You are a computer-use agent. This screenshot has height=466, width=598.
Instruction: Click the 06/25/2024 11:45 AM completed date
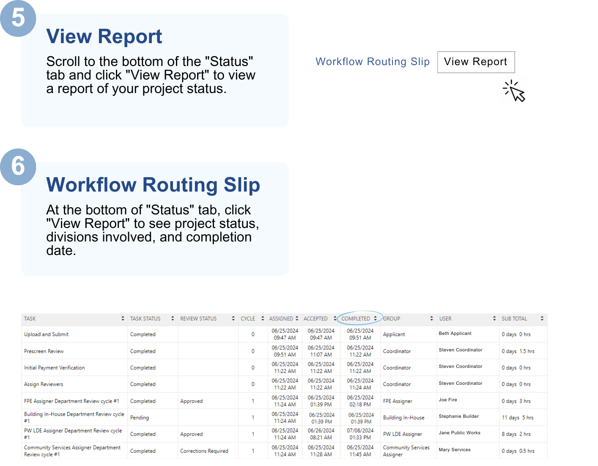point(360,451)
